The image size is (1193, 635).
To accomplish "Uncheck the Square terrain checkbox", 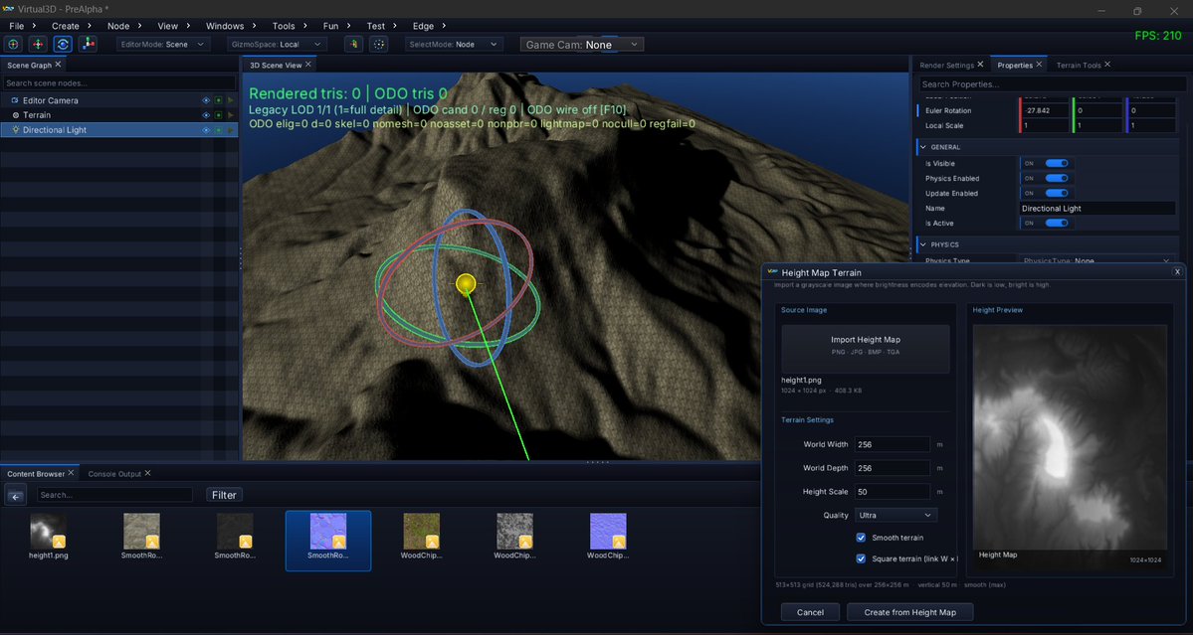I will (862, 558).
